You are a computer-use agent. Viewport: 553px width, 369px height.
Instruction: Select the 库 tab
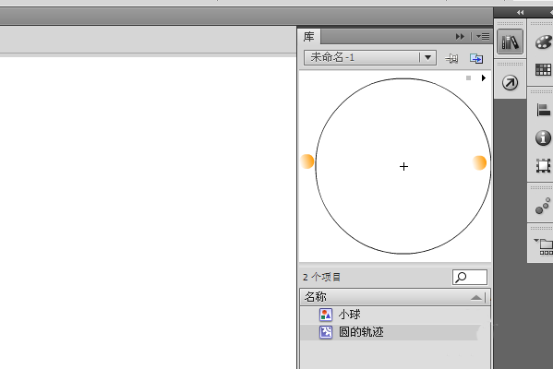[x=309, y=37]
